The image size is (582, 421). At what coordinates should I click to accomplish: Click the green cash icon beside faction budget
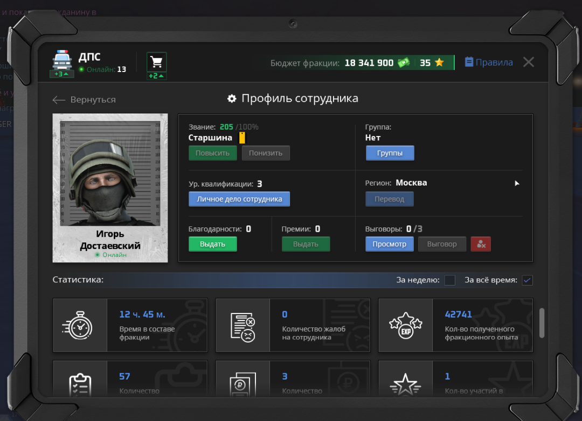pos(404,63)
